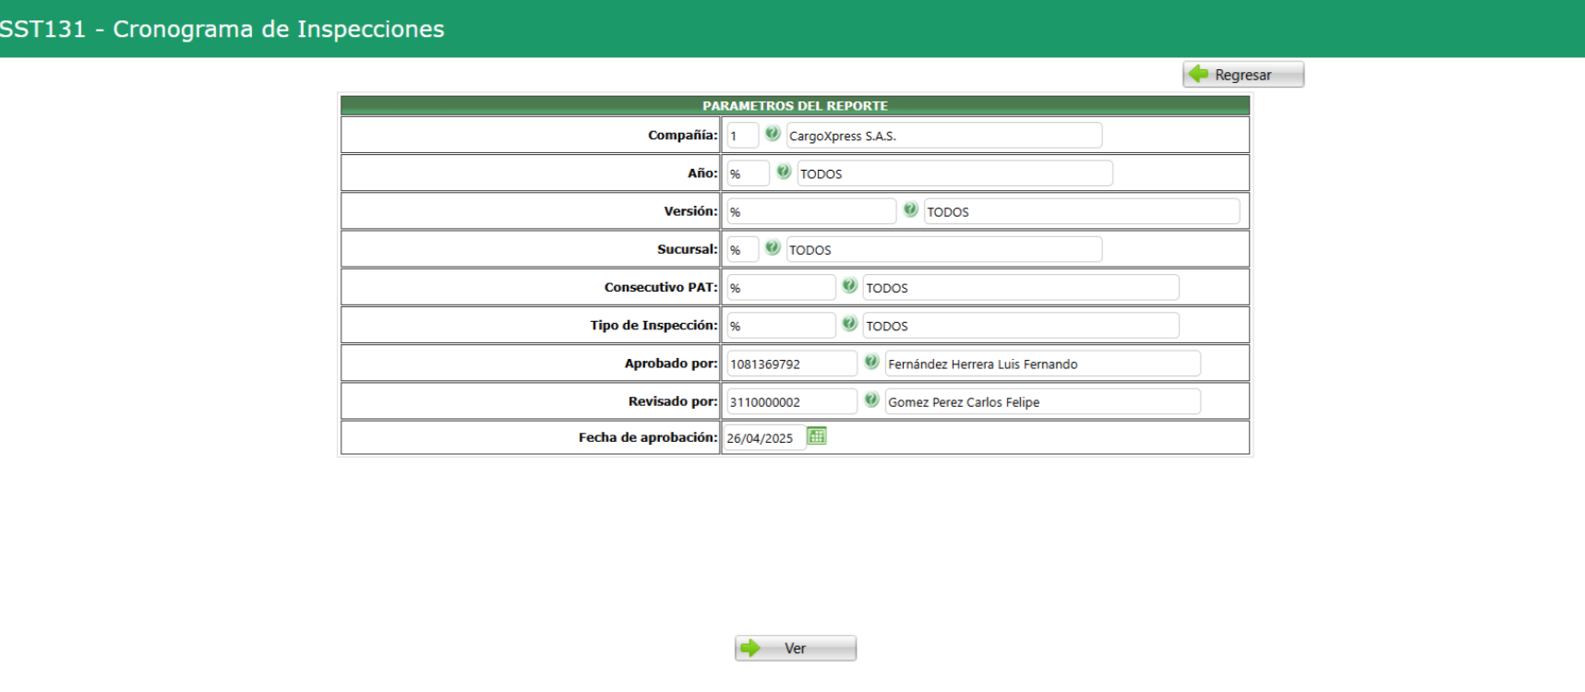Focus the date field showing 26/04/2025
1585x692 pixels.
pos(764,437)
